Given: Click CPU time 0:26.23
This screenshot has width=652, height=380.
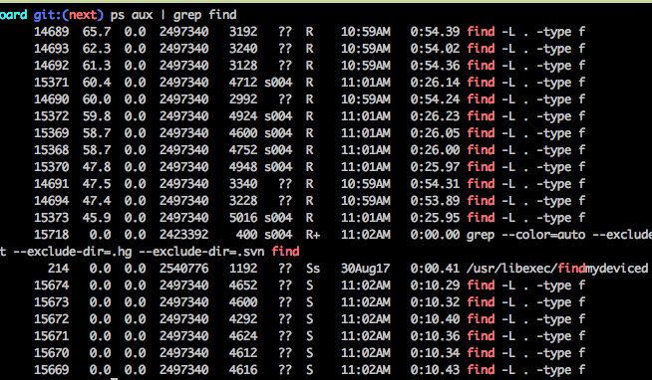Looking at the screenshot, I should pos(435,116).
